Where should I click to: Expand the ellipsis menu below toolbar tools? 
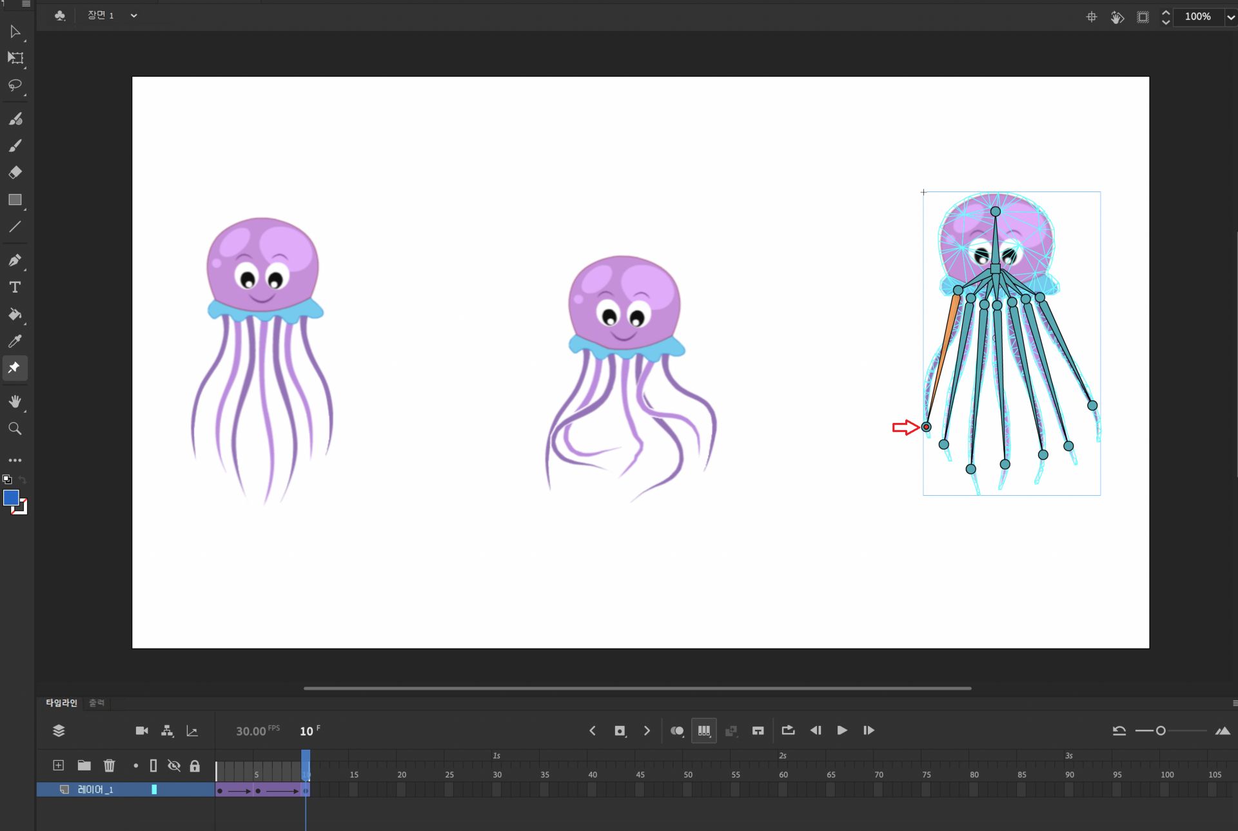tap(15, 460)
